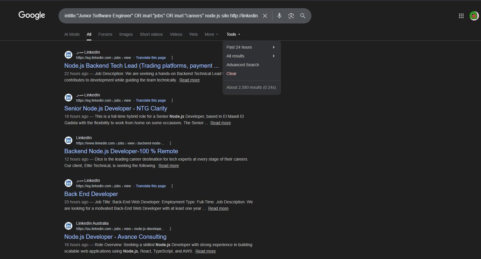Image resolution: width=481 pixels, height=259 pixels.
Task: Read more on Avance Consulting Role Overview snippet
Action: 206,251
